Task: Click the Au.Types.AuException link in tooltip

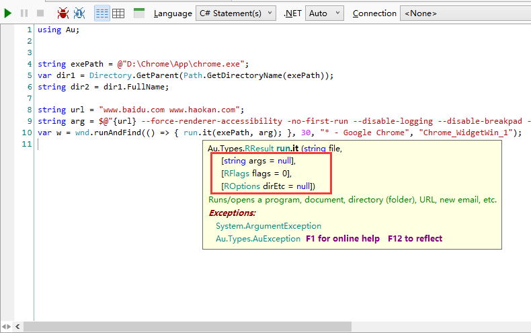Action: pos(257,239)
